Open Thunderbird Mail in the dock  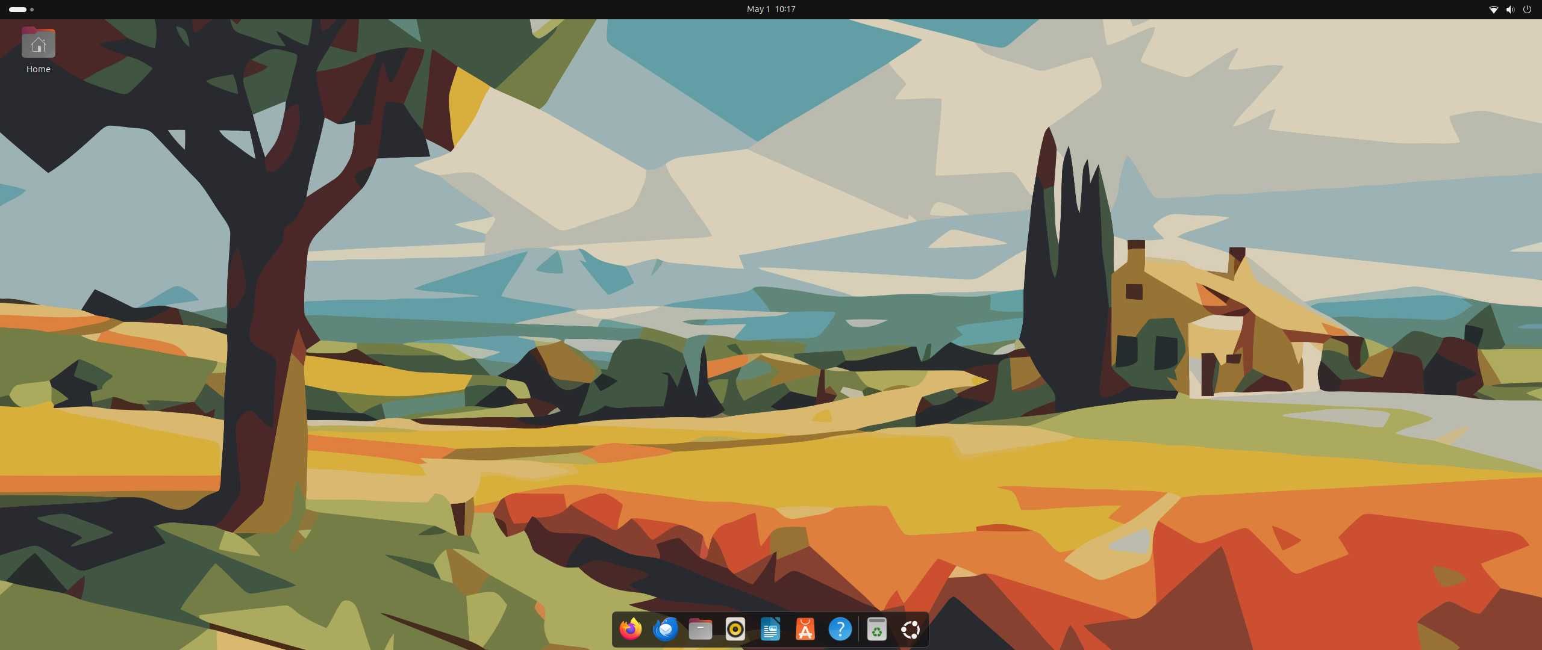(x=665, y=630)
